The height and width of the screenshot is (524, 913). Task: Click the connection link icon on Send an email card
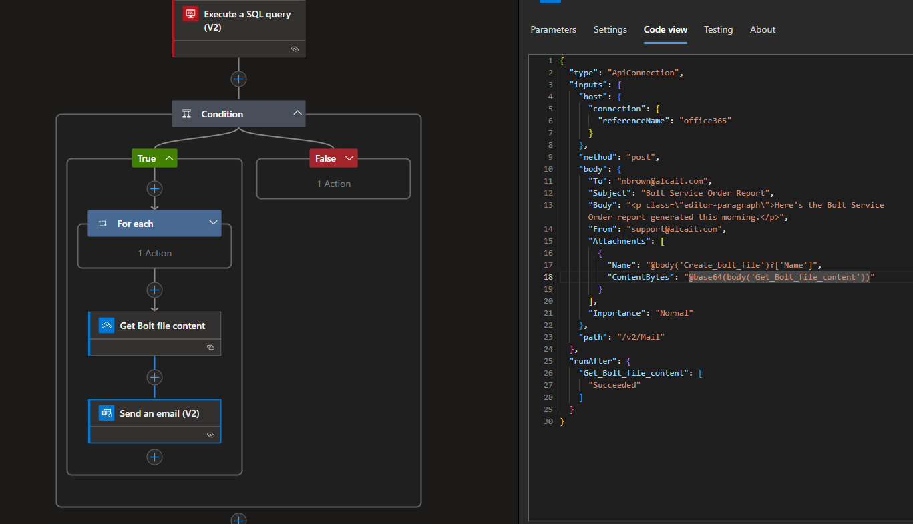(210, 435)
